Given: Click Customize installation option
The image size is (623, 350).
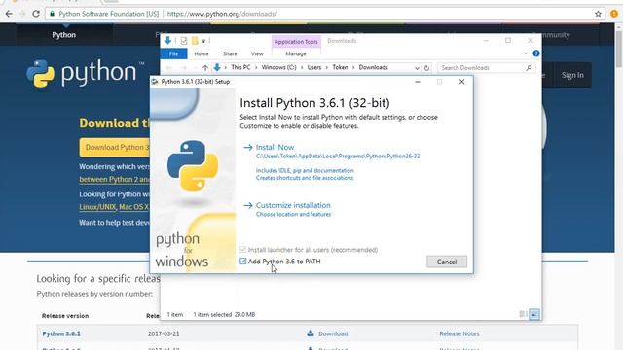Looking at the screenshot, I should 293,205.
